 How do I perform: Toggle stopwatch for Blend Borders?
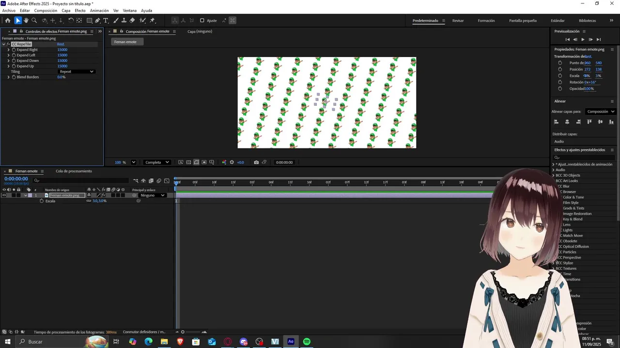click(x=14, y=77)
